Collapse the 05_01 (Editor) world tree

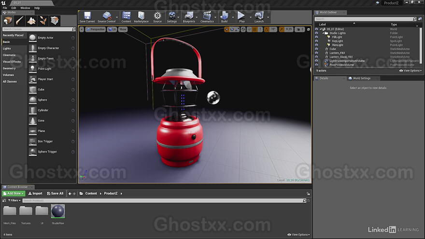pos(320,29)
